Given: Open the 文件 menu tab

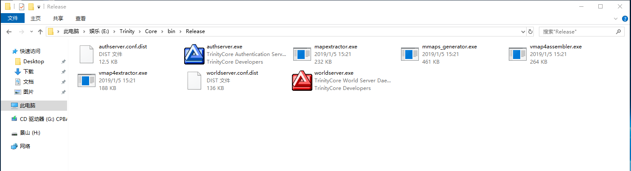Looking at the screenshot, I should 13,18.
